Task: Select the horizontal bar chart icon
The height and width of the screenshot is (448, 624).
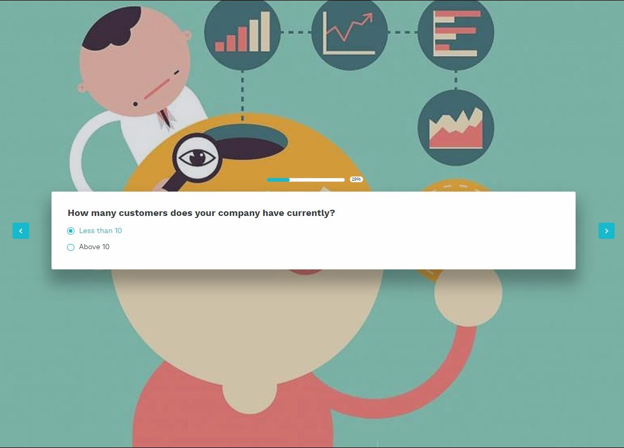Action: tap(456, 32)
